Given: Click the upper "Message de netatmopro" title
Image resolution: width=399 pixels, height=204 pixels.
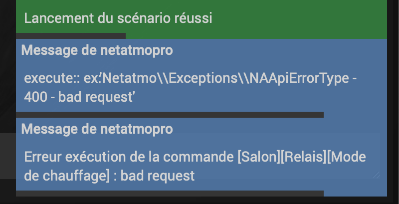Looking at the screenshot, I should 97,50.
